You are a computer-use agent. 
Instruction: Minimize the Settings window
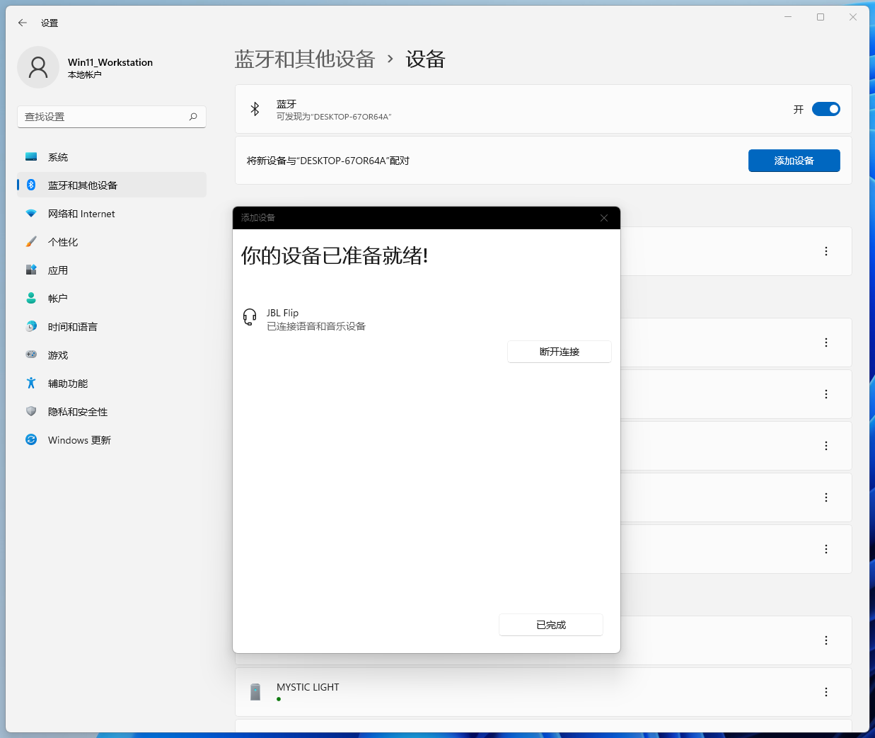click(788, 17)
